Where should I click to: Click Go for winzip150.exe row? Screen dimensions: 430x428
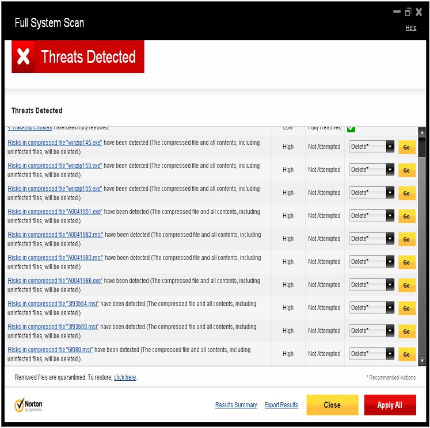[x=407, y=170]
